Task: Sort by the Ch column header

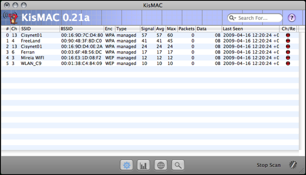Action: 15,29
